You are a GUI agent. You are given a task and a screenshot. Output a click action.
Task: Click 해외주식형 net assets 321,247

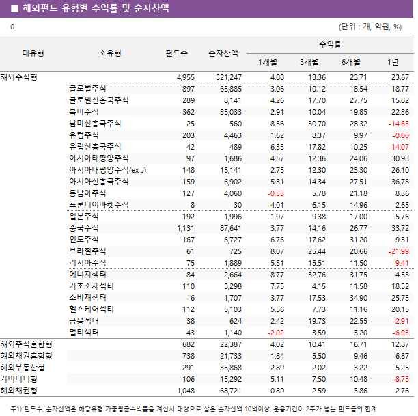[229, 77]
